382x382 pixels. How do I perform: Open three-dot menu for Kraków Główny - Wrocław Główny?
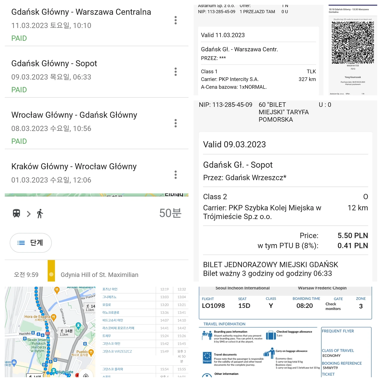pos(175,175)
